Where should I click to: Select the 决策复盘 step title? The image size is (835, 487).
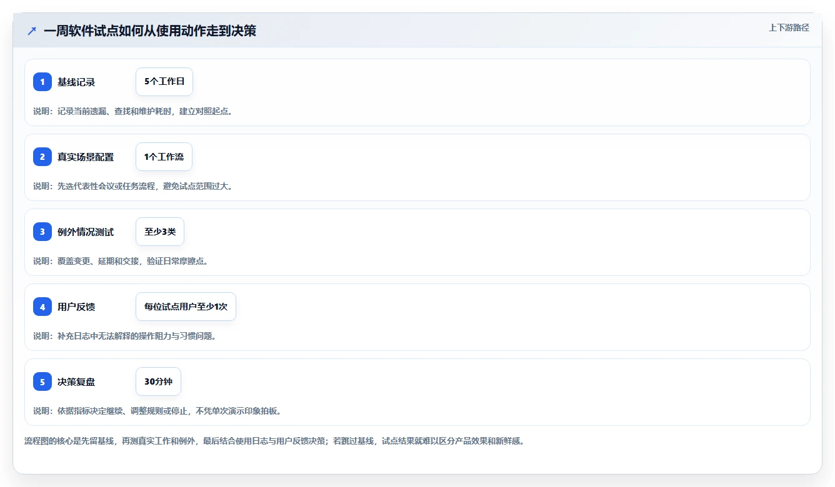76,381
